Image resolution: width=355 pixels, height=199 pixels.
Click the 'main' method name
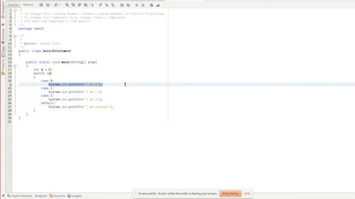pos(65,62)
